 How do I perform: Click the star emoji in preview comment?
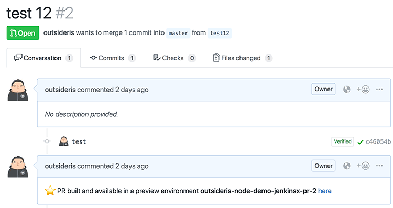tap(50, 191)
